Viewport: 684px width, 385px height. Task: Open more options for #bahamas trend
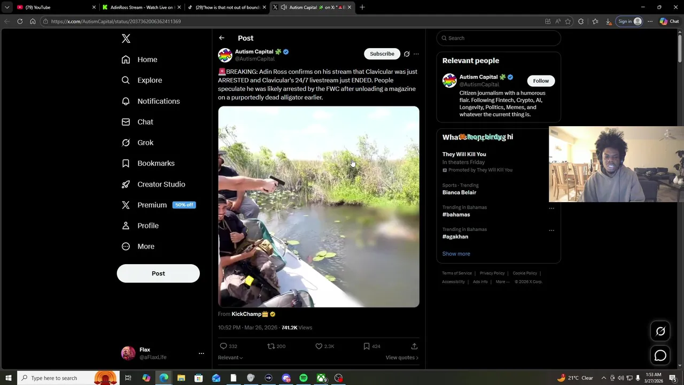click(x=551, y=209)
